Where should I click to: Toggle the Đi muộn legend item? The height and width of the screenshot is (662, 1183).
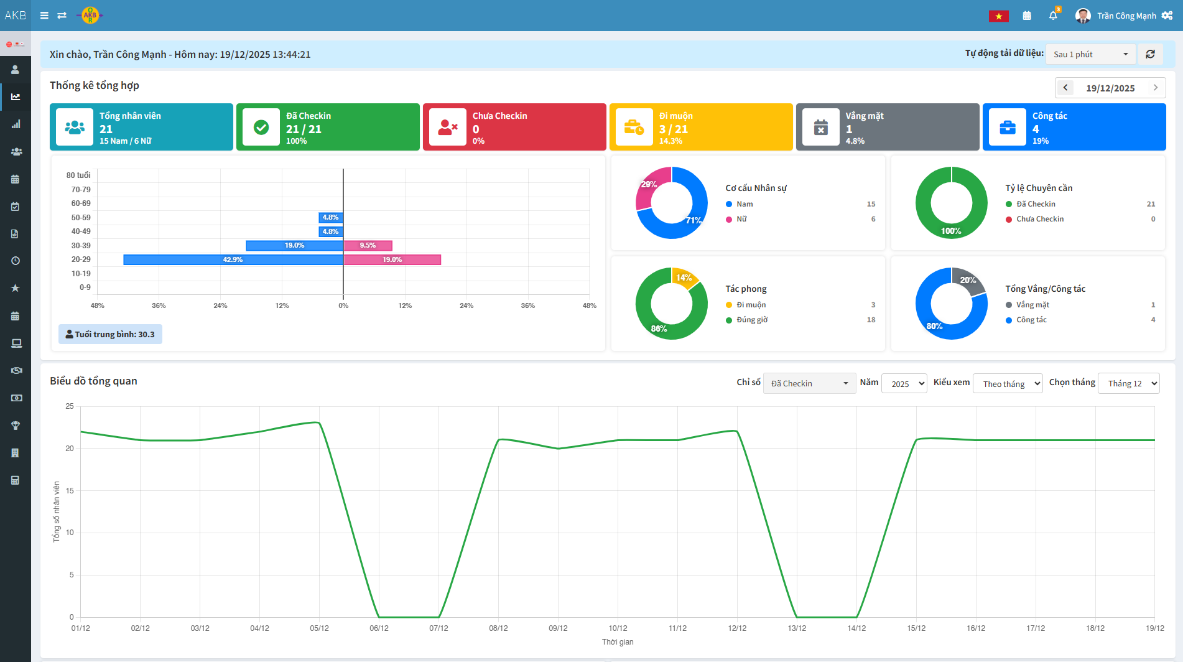click(751, 305)
